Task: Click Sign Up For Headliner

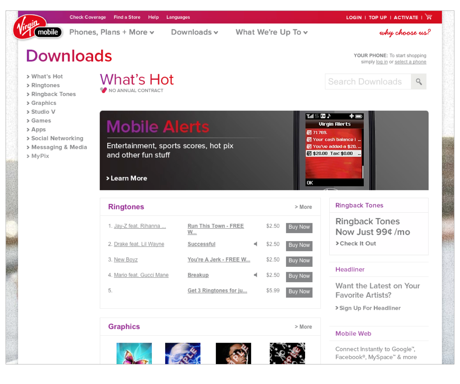Action: click(x=368, y=308)
